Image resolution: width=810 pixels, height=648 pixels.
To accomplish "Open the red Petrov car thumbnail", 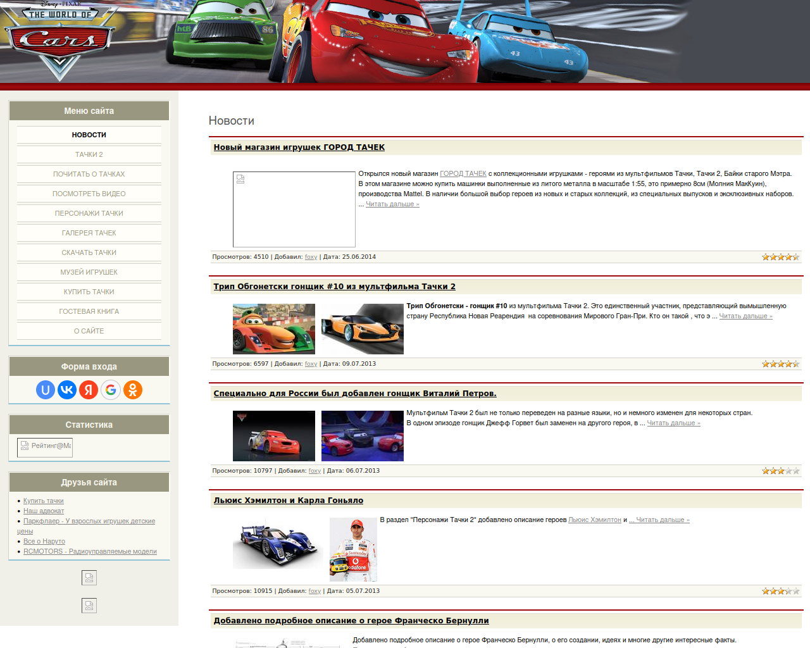I will tap(274, 436).
